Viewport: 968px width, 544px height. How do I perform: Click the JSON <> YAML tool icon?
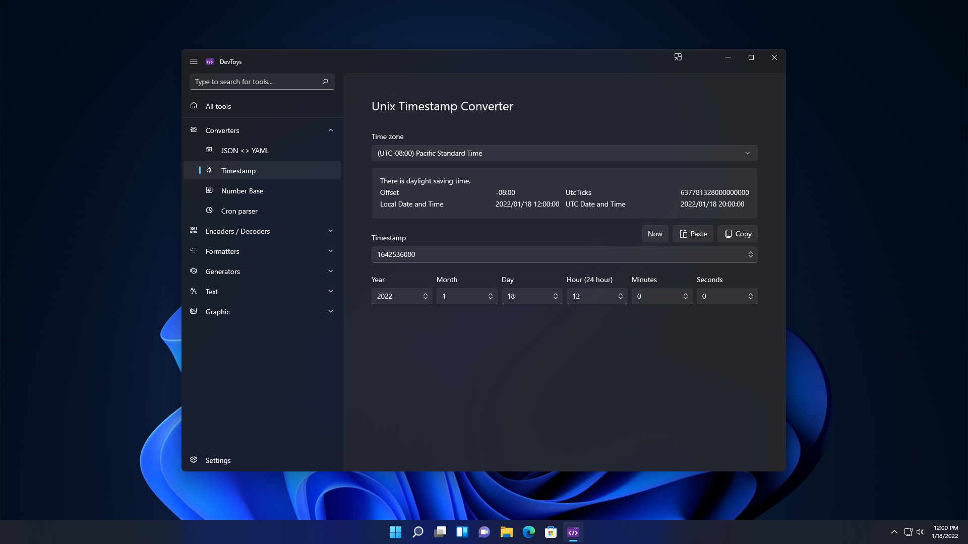(x=209, y=150)
